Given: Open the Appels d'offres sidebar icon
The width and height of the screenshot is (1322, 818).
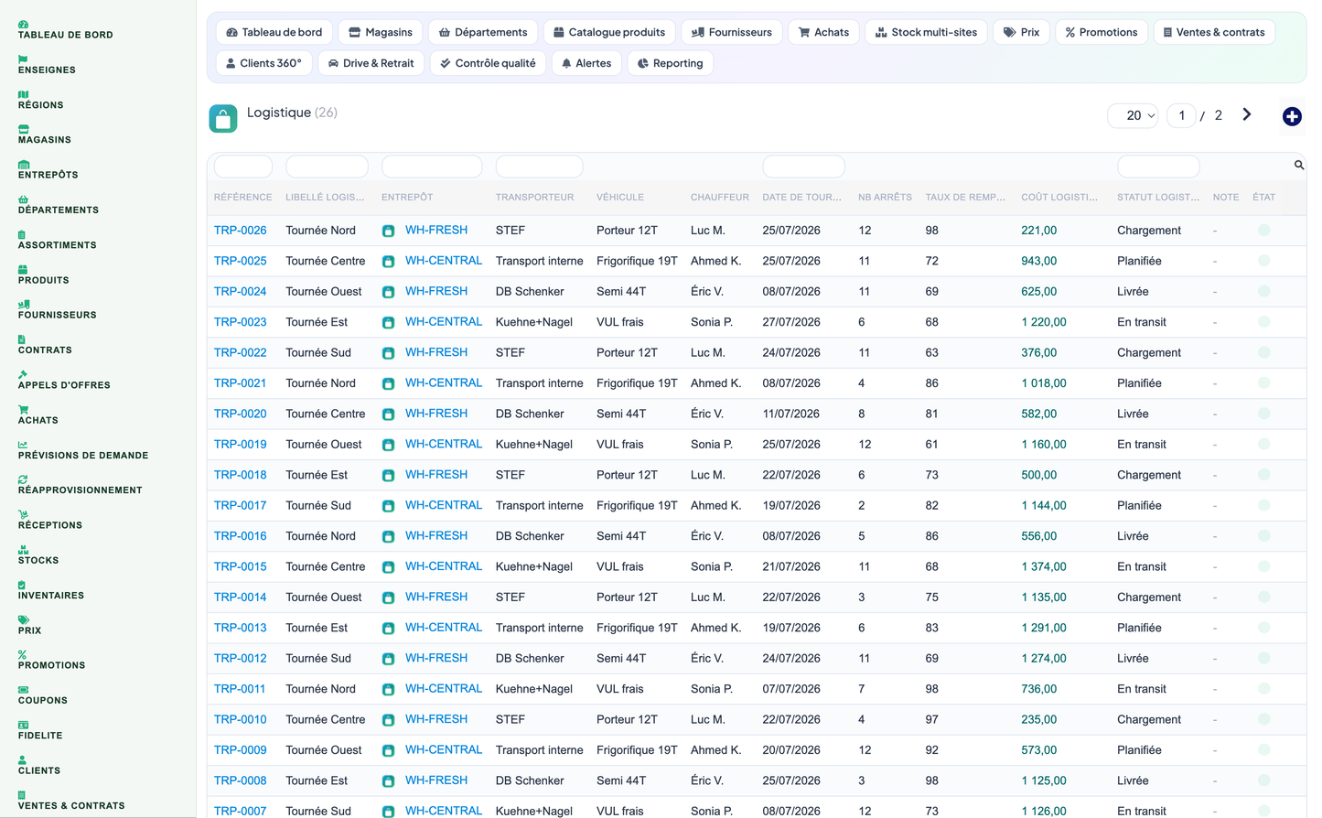Looking at the screenshot, I should (23, 374).
